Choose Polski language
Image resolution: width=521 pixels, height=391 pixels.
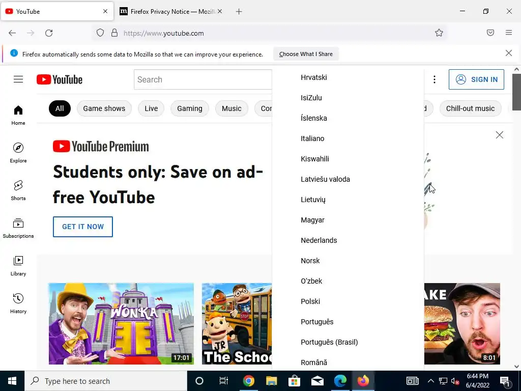point(348,301)
